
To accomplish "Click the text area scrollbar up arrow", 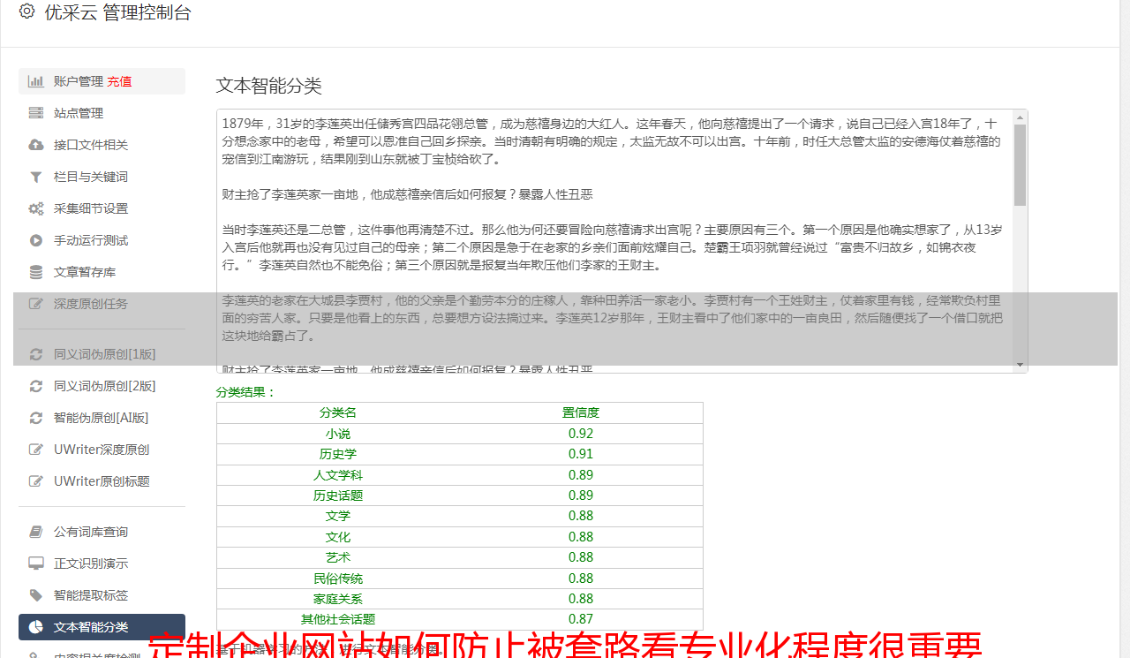I will coord(1021,117).
